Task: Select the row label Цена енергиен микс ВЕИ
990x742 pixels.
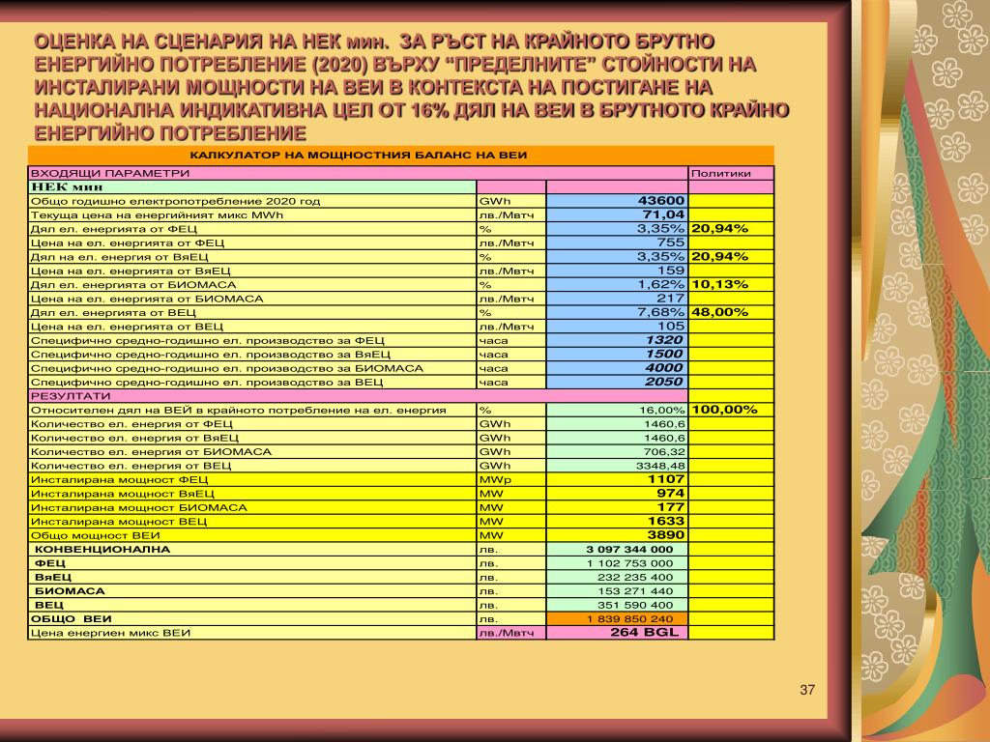Action: pos(110,633)
